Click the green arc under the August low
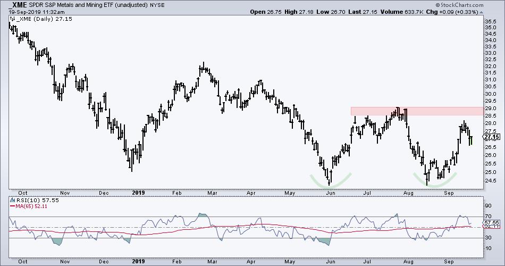Viewport: 505px width, 266px height. click(435, 180)
